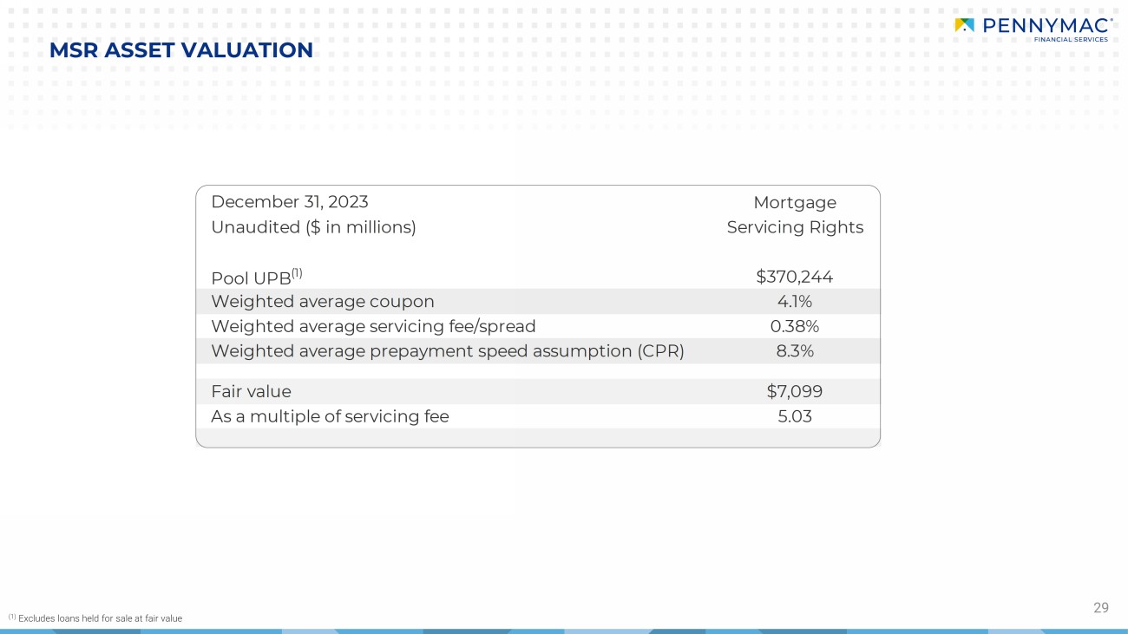Click the footnote about excluded loans held for sale

pos(95,618)
